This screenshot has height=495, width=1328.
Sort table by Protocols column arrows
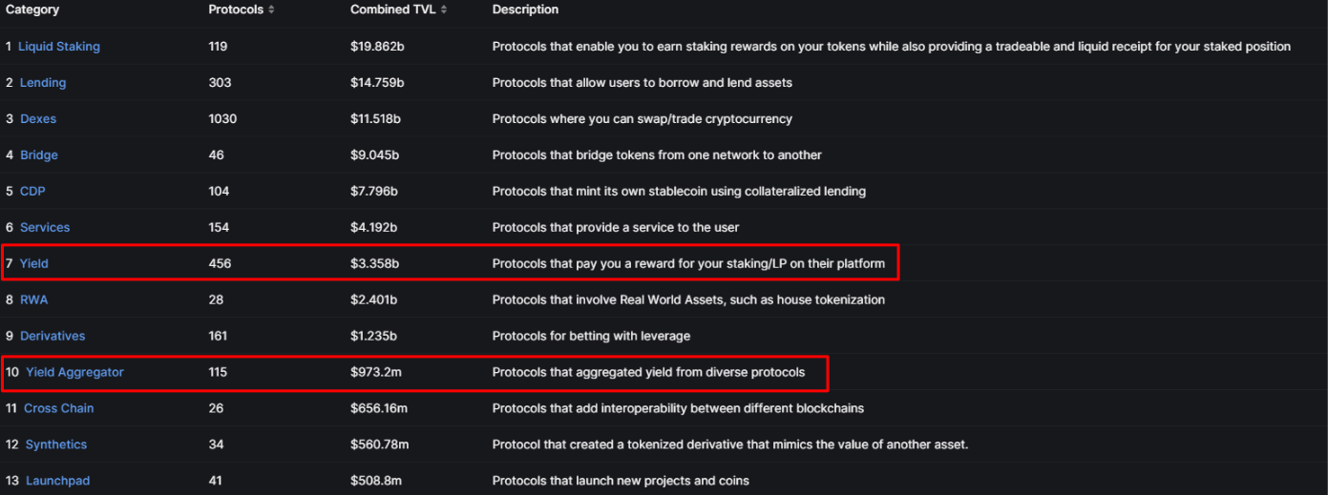[x=271, y=10]
